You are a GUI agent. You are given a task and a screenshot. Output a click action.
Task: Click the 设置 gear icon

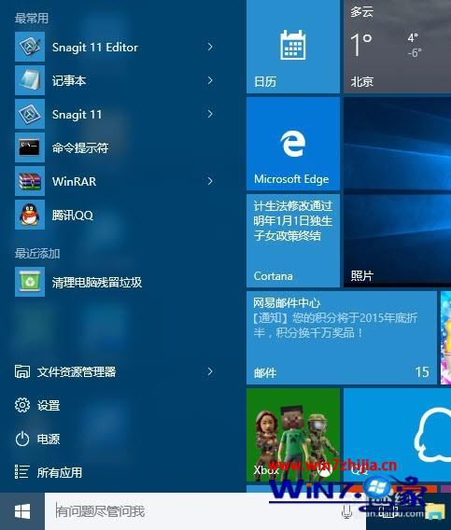22,405
